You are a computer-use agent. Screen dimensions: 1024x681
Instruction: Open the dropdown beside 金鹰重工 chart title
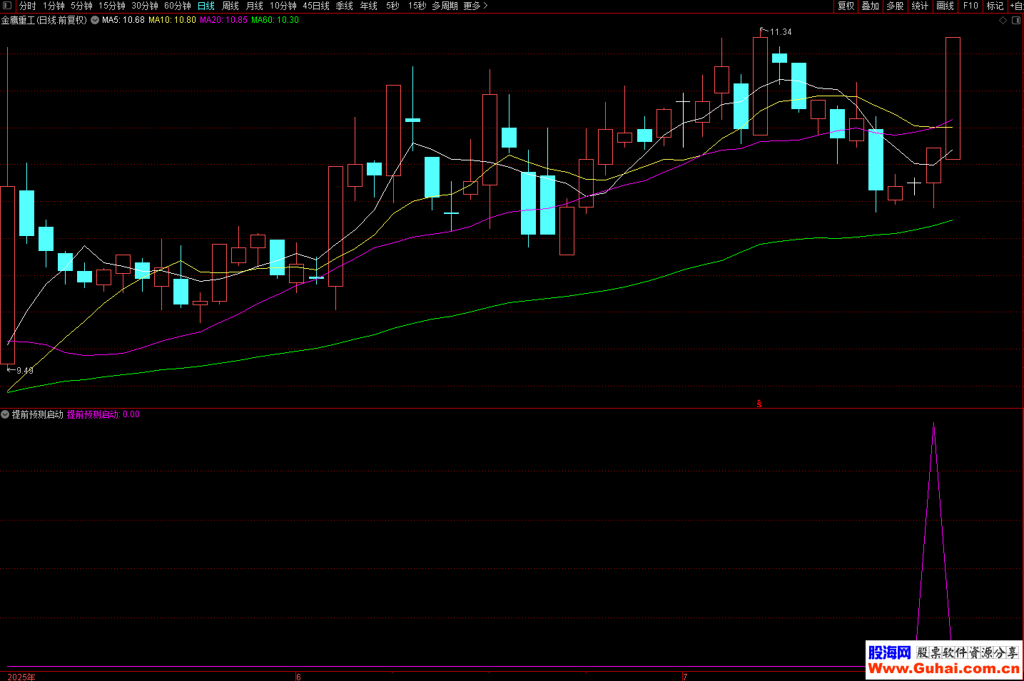tap(95, 20)
